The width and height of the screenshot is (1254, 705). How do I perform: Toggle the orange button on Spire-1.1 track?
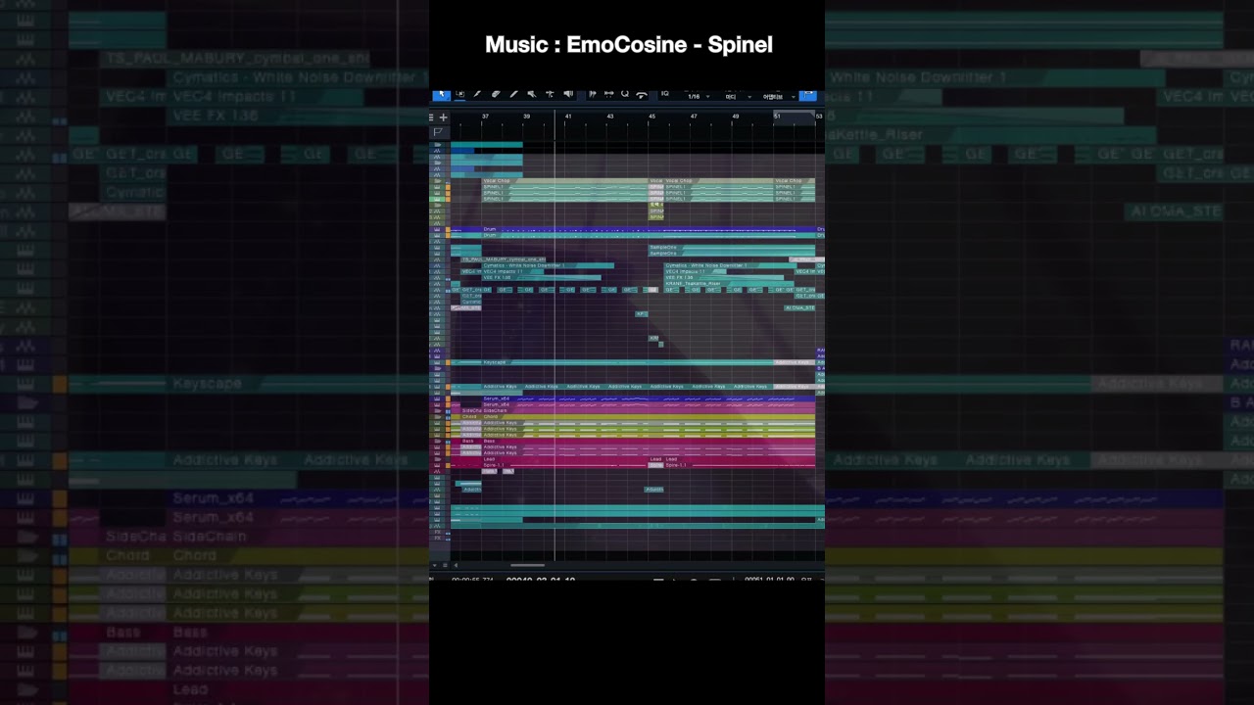pyautogui.click(x=448, y=465)
